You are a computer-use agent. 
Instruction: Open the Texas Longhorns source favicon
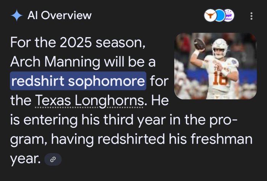209,16
